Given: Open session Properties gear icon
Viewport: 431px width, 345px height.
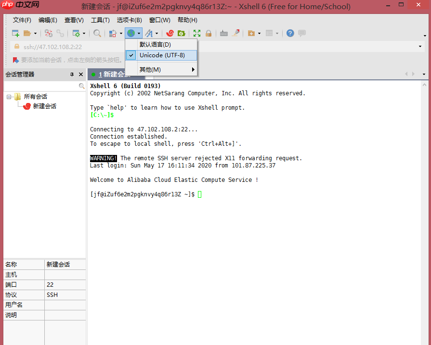Looking at the screenshot, I should (x=76, y=33).
